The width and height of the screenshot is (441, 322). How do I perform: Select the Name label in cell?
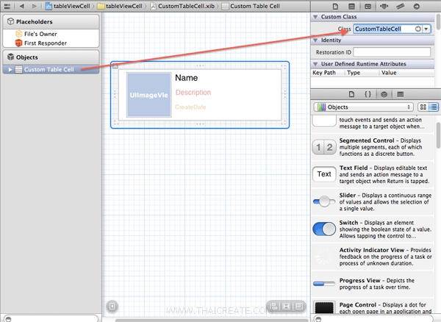(186, 78)
